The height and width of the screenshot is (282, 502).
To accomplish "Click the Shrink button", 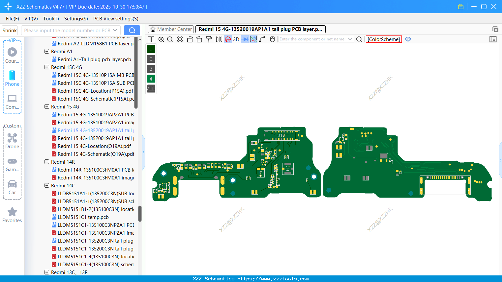I will coord(9,30).
